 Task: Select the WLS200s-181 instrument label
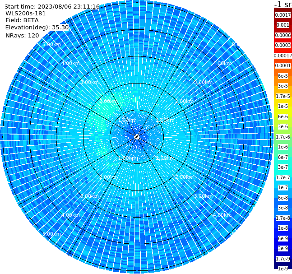click(26, 14)
